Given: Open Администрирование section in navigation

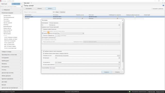Looking at the screenshot, I should (x=11, y=79).
